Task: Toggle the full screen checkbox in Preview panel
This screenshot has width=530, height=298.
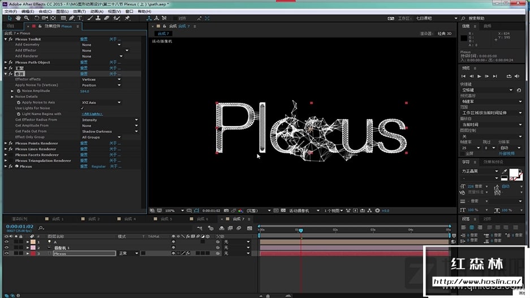Action: 463,153
